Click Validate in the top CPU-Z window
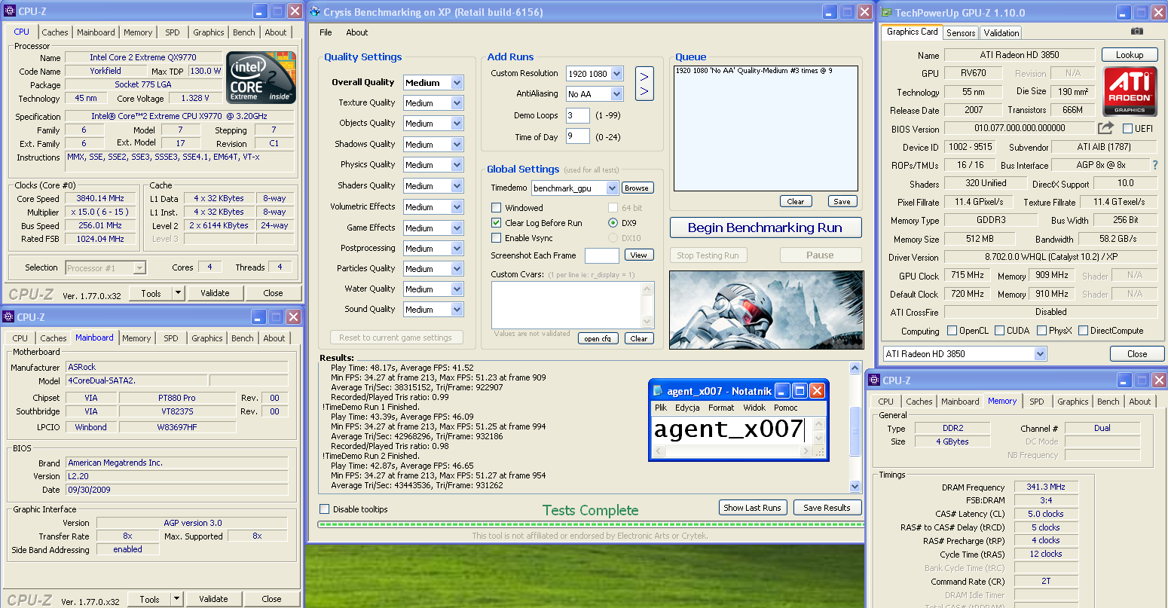This screenshot has width=1168, height=608. click(215, 293)
